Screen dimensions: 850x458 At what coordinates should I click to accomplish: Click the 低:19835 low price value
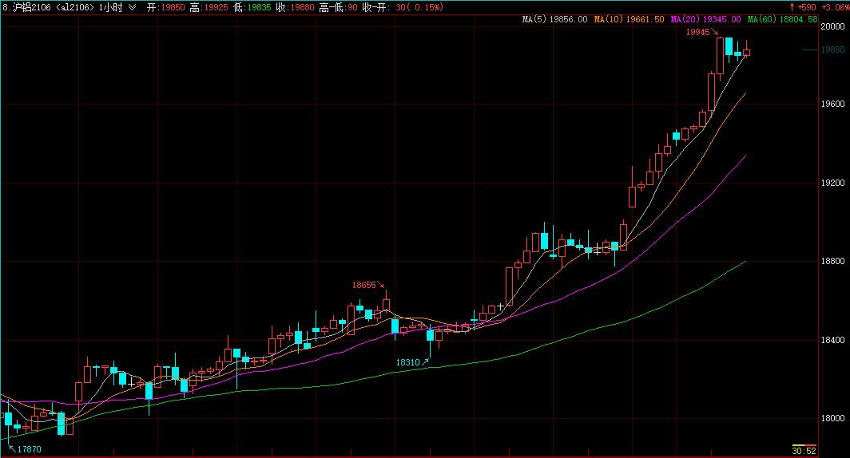(x=252, y=7)
